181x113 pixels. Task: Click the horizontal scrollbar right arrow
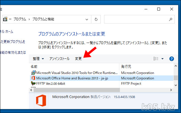click(171, 90)
